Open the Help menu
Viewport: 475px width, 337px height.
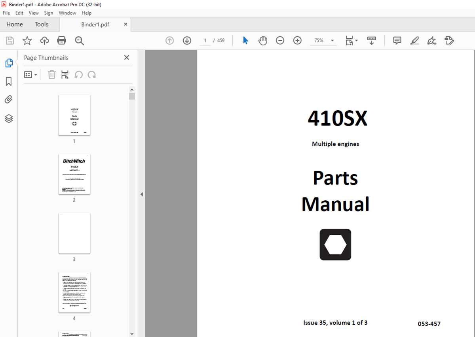tap(86, 13)
